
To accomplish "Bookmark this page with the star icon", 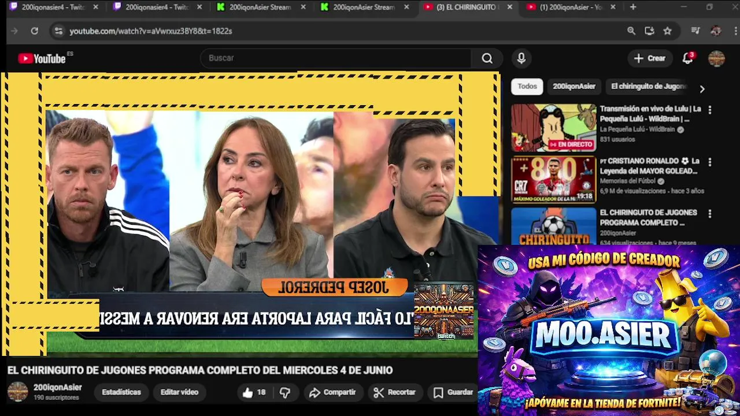I will tap(668, 31).
